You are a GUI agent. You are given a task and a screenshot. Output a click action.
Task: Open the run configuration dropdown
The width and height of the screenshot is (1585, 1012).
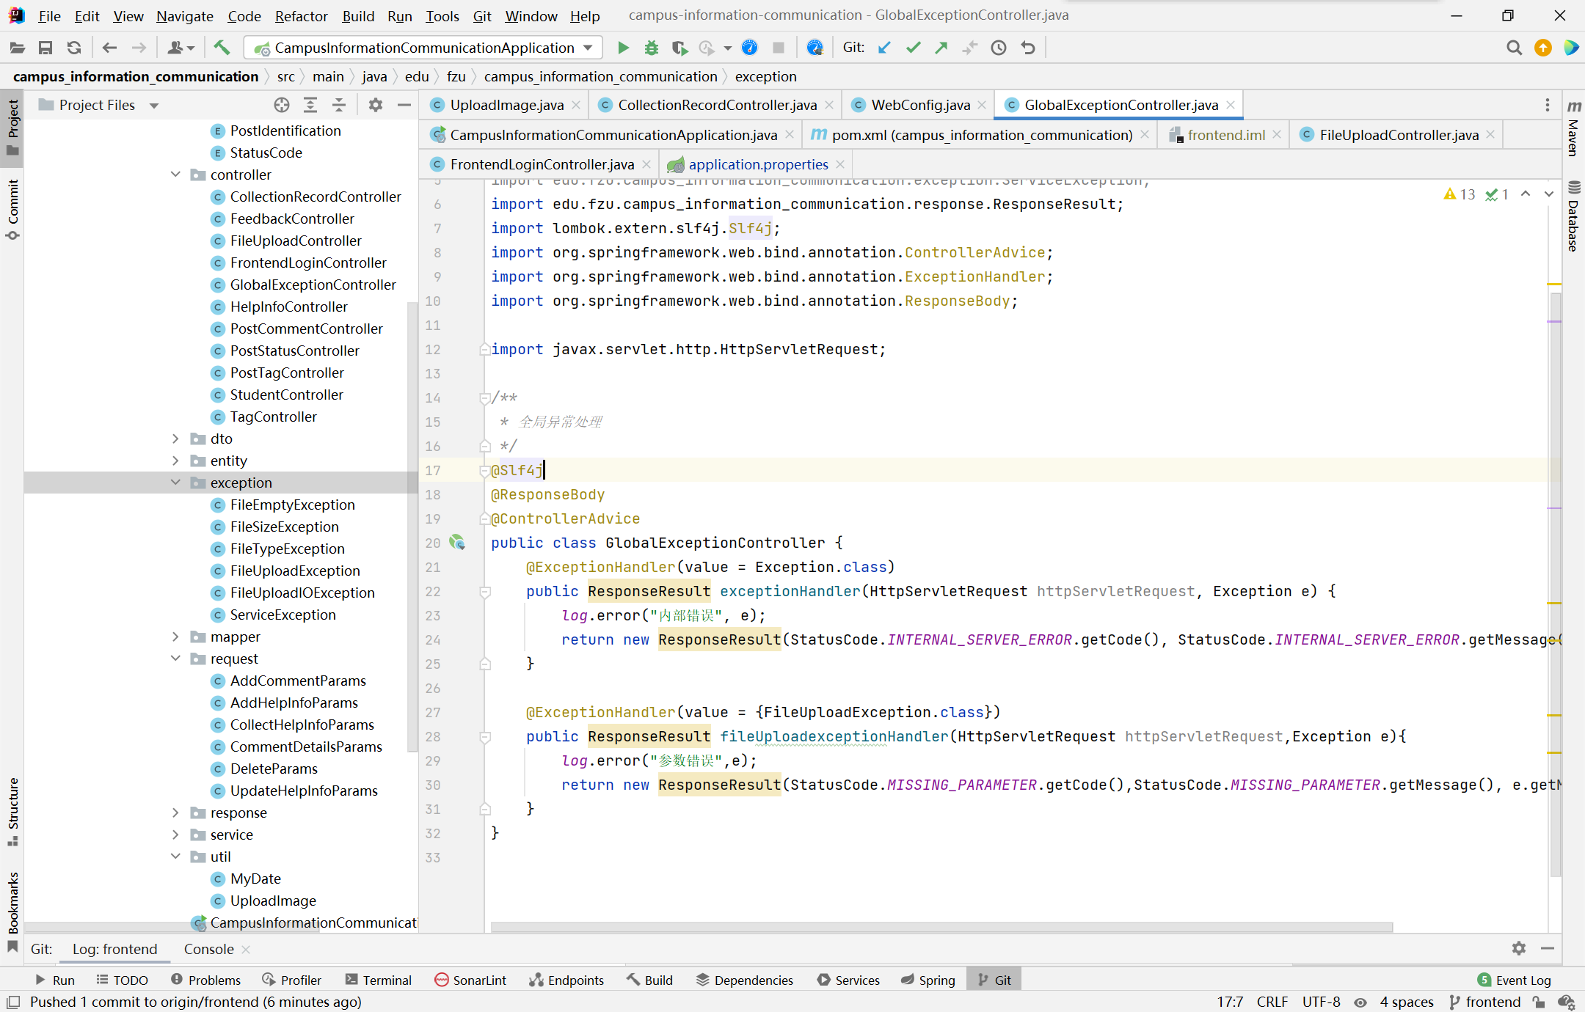(589, 48)
